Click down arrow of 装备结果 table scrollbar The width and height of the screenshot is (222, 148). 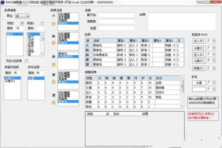coord(182,106)
